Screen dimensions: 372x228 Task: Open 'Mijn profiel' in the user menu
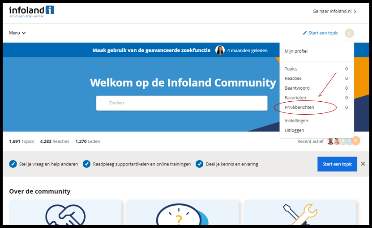coord(296,51)
